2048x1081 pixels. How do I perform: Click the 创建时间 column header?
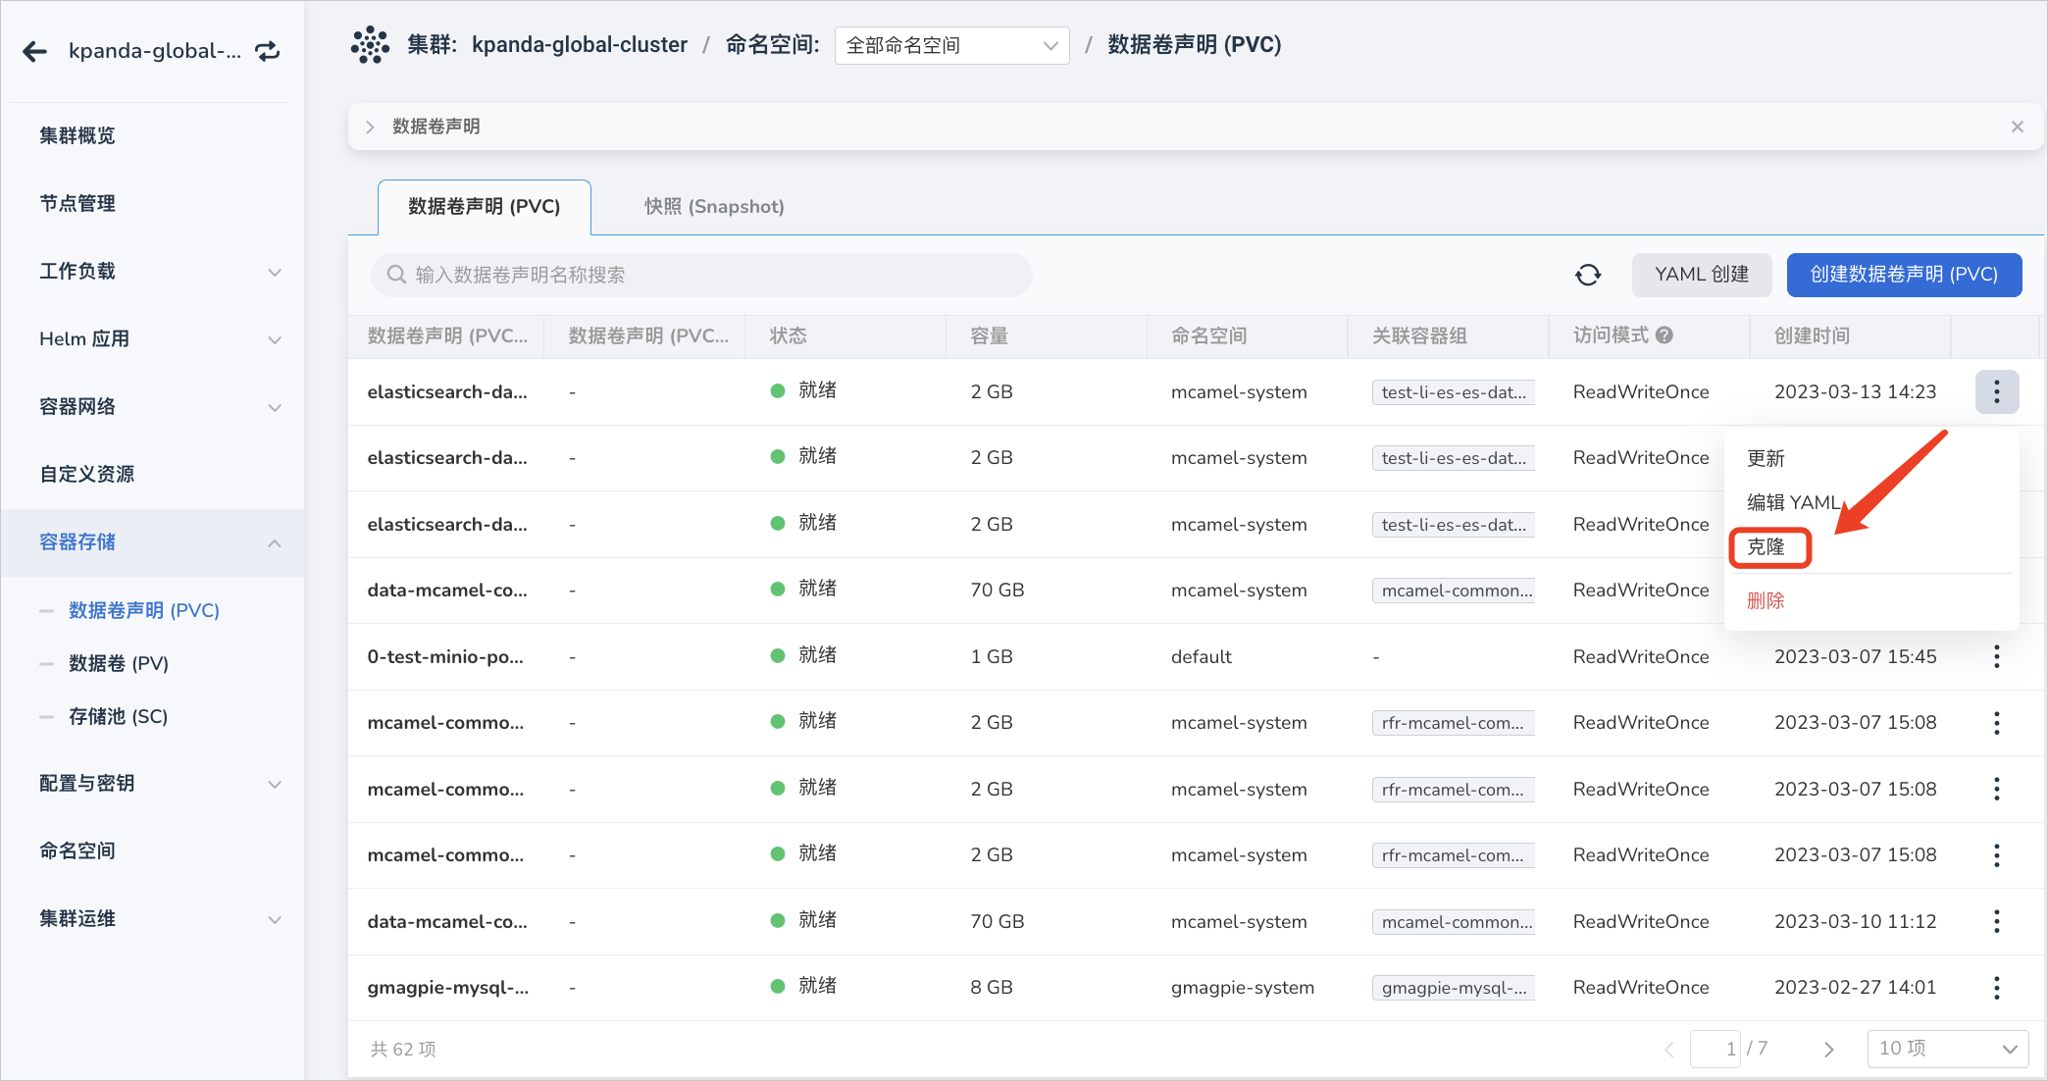(x=1812, y=335)
